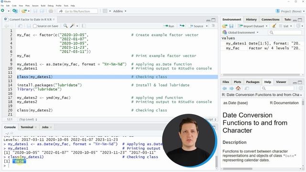306x172 pixels.
Task: Open the Global Environment dropdown
Action: tap(240, 32)
